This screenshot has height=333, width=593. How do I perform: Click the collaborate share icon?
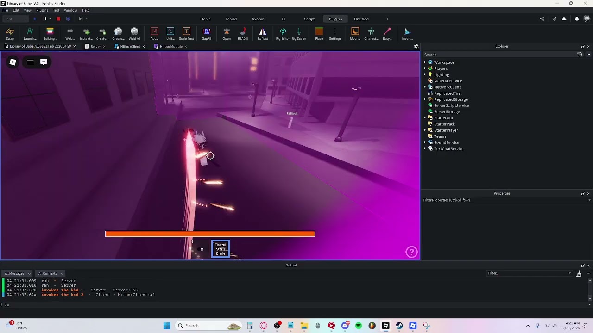(x=542, y=19)
